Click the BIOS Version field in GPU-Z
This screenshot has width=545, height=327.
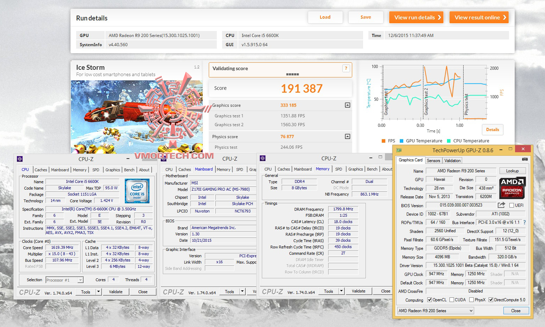[461, 205]
